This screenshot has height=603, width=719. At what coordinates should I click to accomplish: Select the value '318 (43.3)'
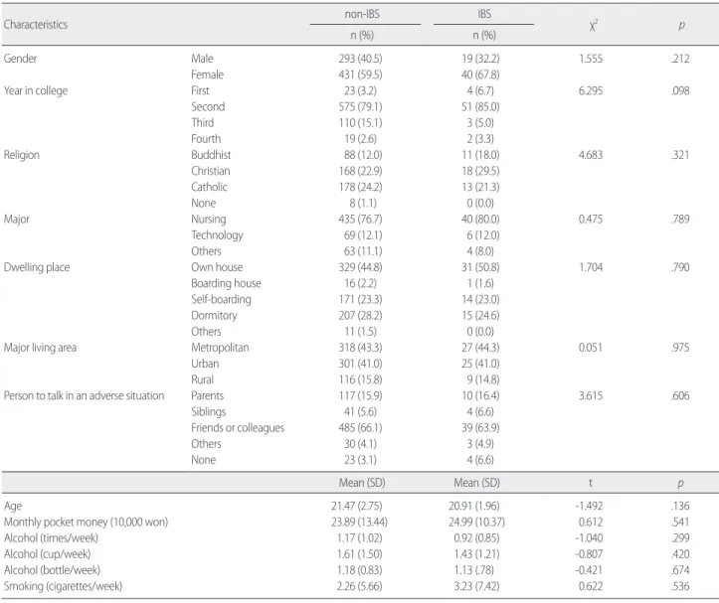click(x=360, y=348)
